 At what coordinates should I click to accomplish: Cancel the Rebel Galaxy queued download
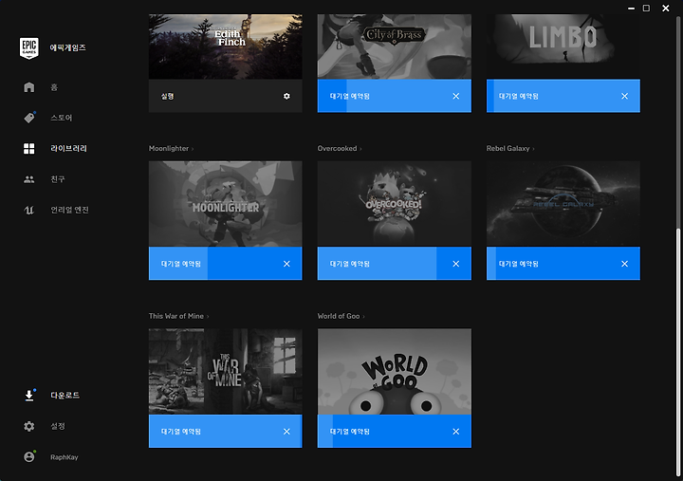(624, 264)
